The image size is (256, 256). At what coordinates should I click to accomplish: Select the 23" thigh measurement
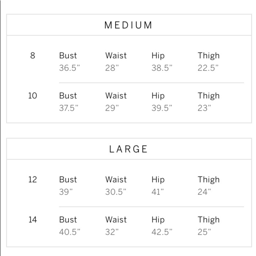[204, 108]
